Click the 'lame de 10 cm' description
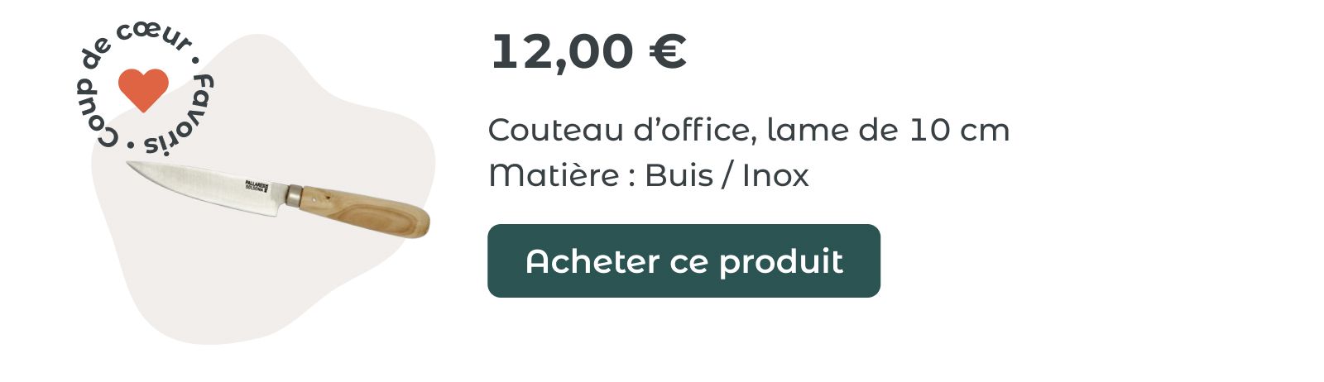 (x=888, y=131)
